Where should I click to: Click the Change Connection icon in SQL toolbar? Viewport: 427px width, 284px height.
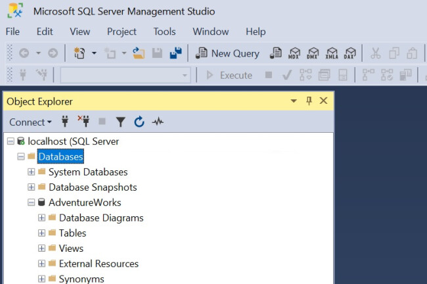pos(41,75)
